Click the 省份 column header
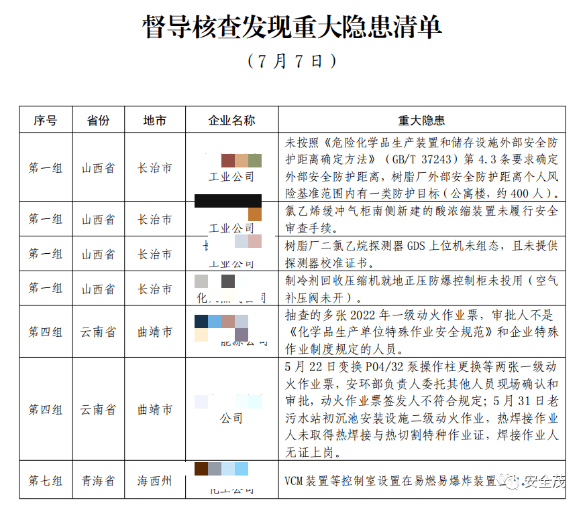The image size is (585, 507). (98, 121)
